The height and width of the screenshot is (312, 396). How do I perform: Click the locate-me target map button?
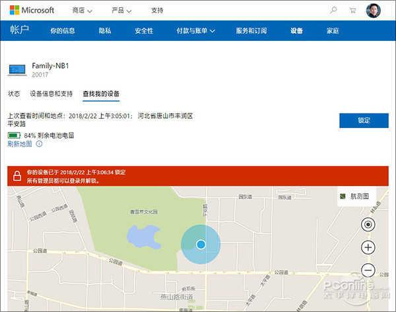coord(368,224)
